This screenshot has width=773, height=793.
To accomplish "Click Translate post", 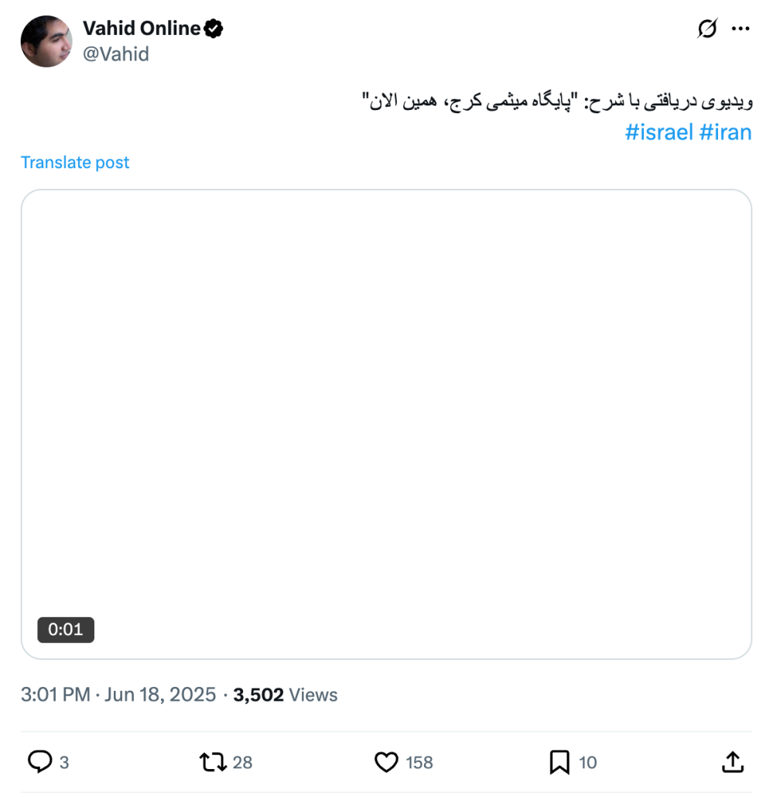I will point(75,163).
